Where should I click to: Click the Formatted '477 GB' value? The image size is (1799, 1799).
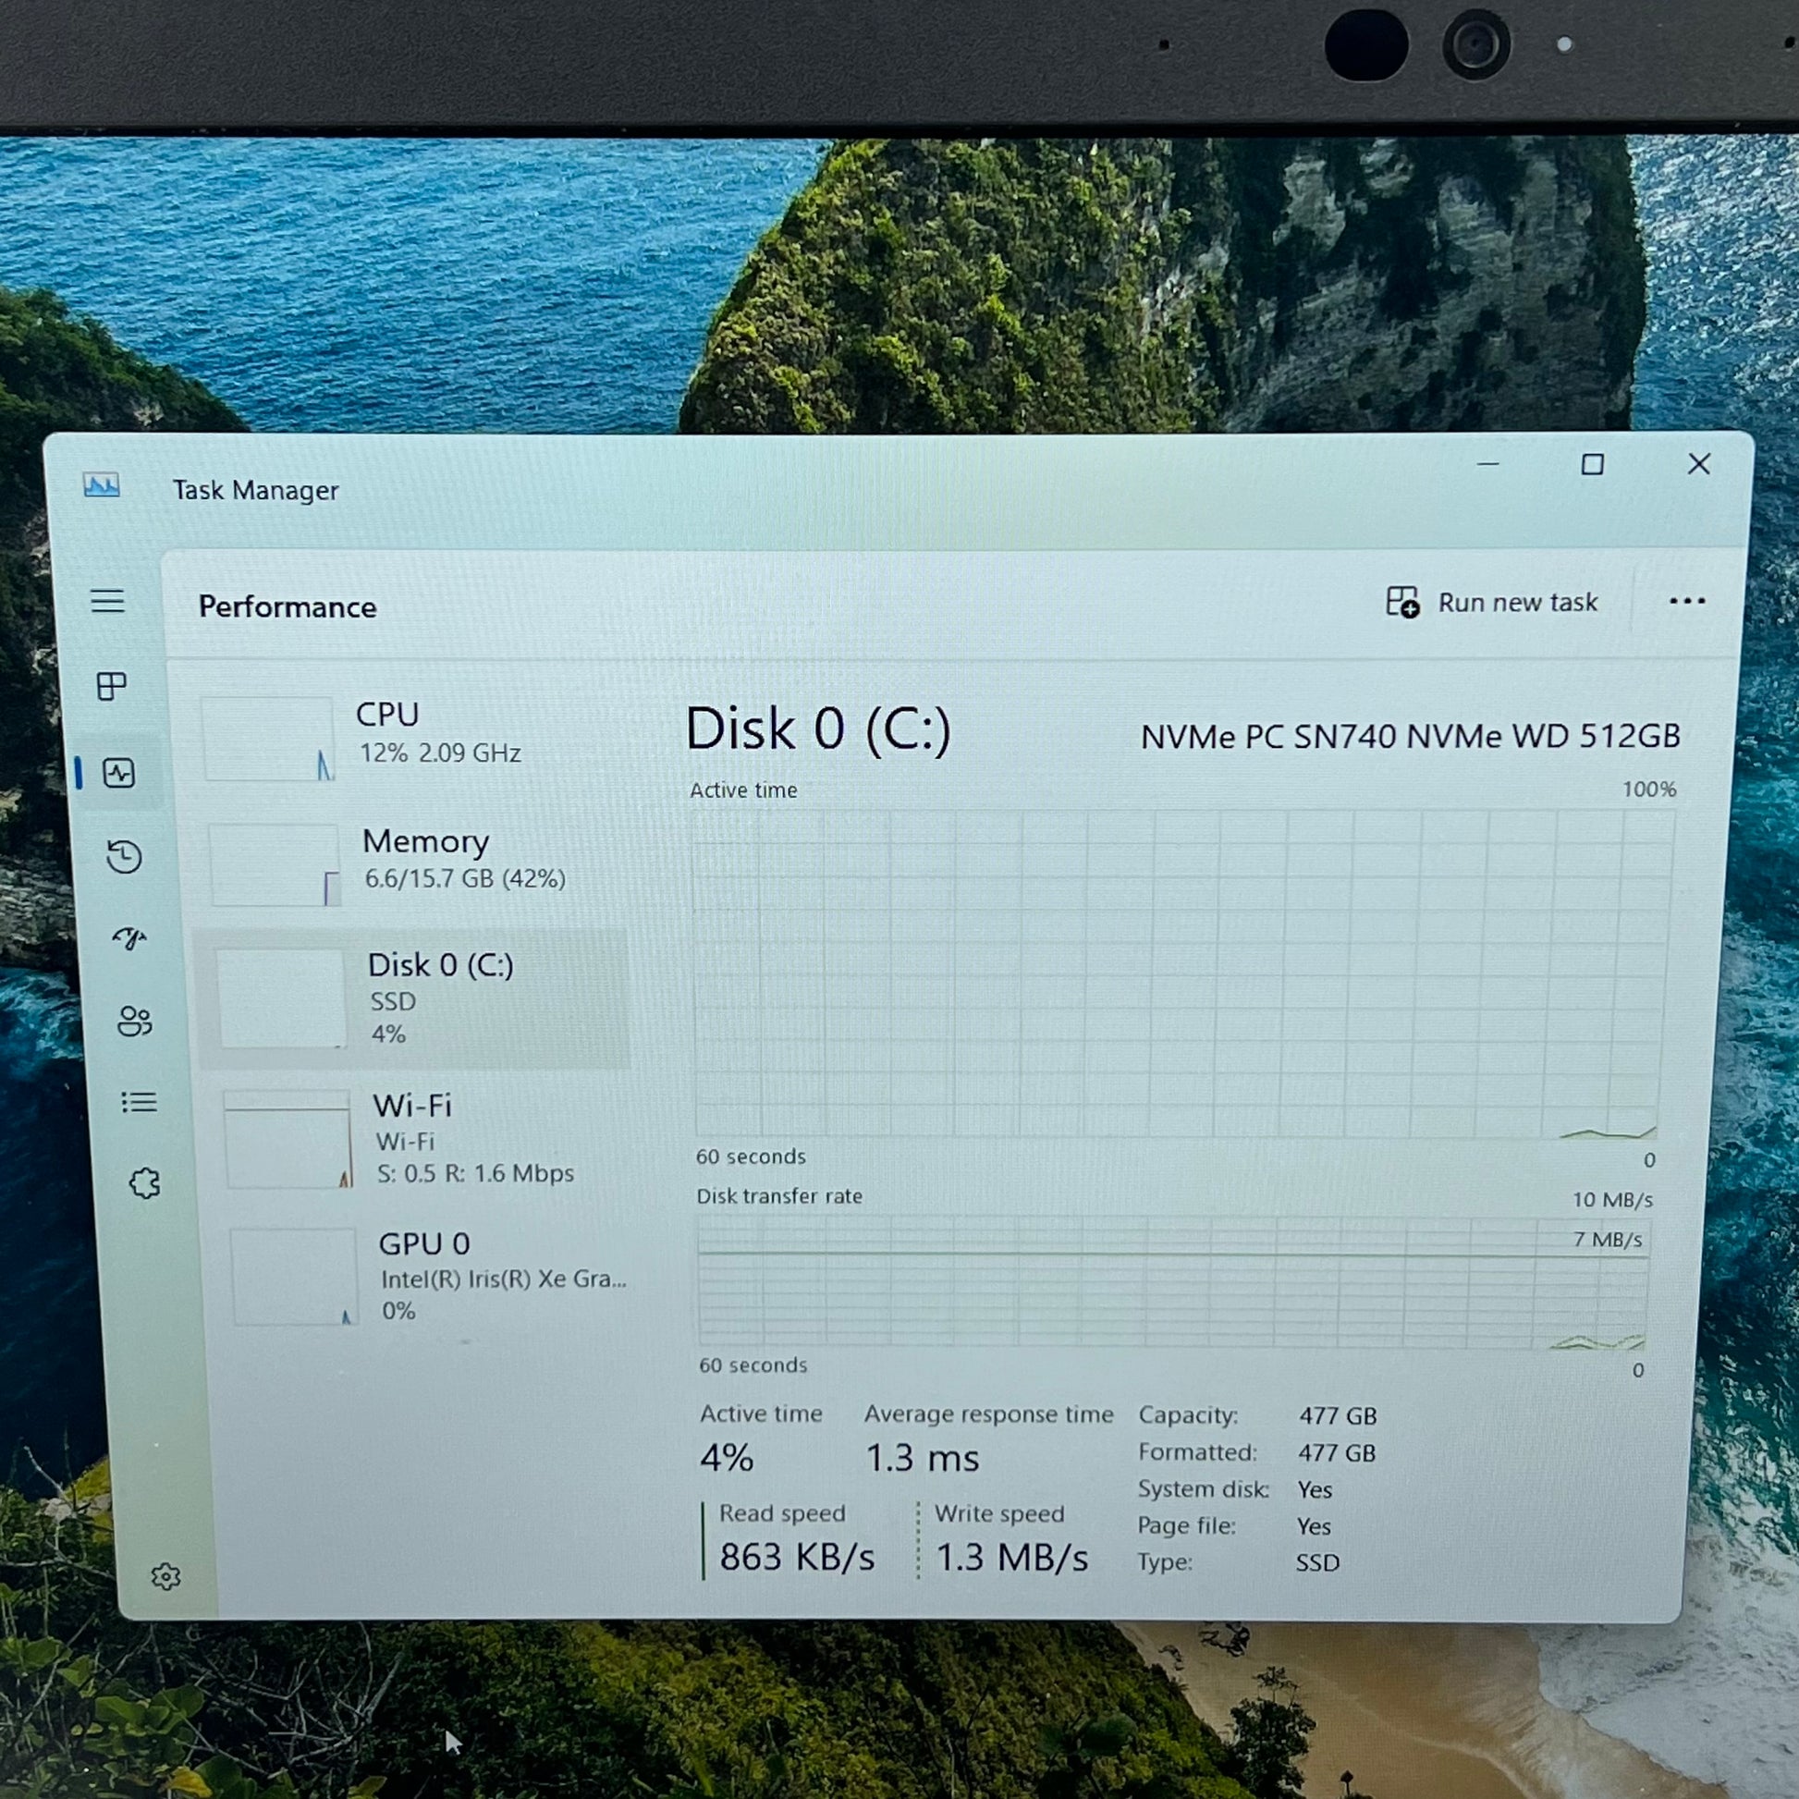(1337, 1452)
